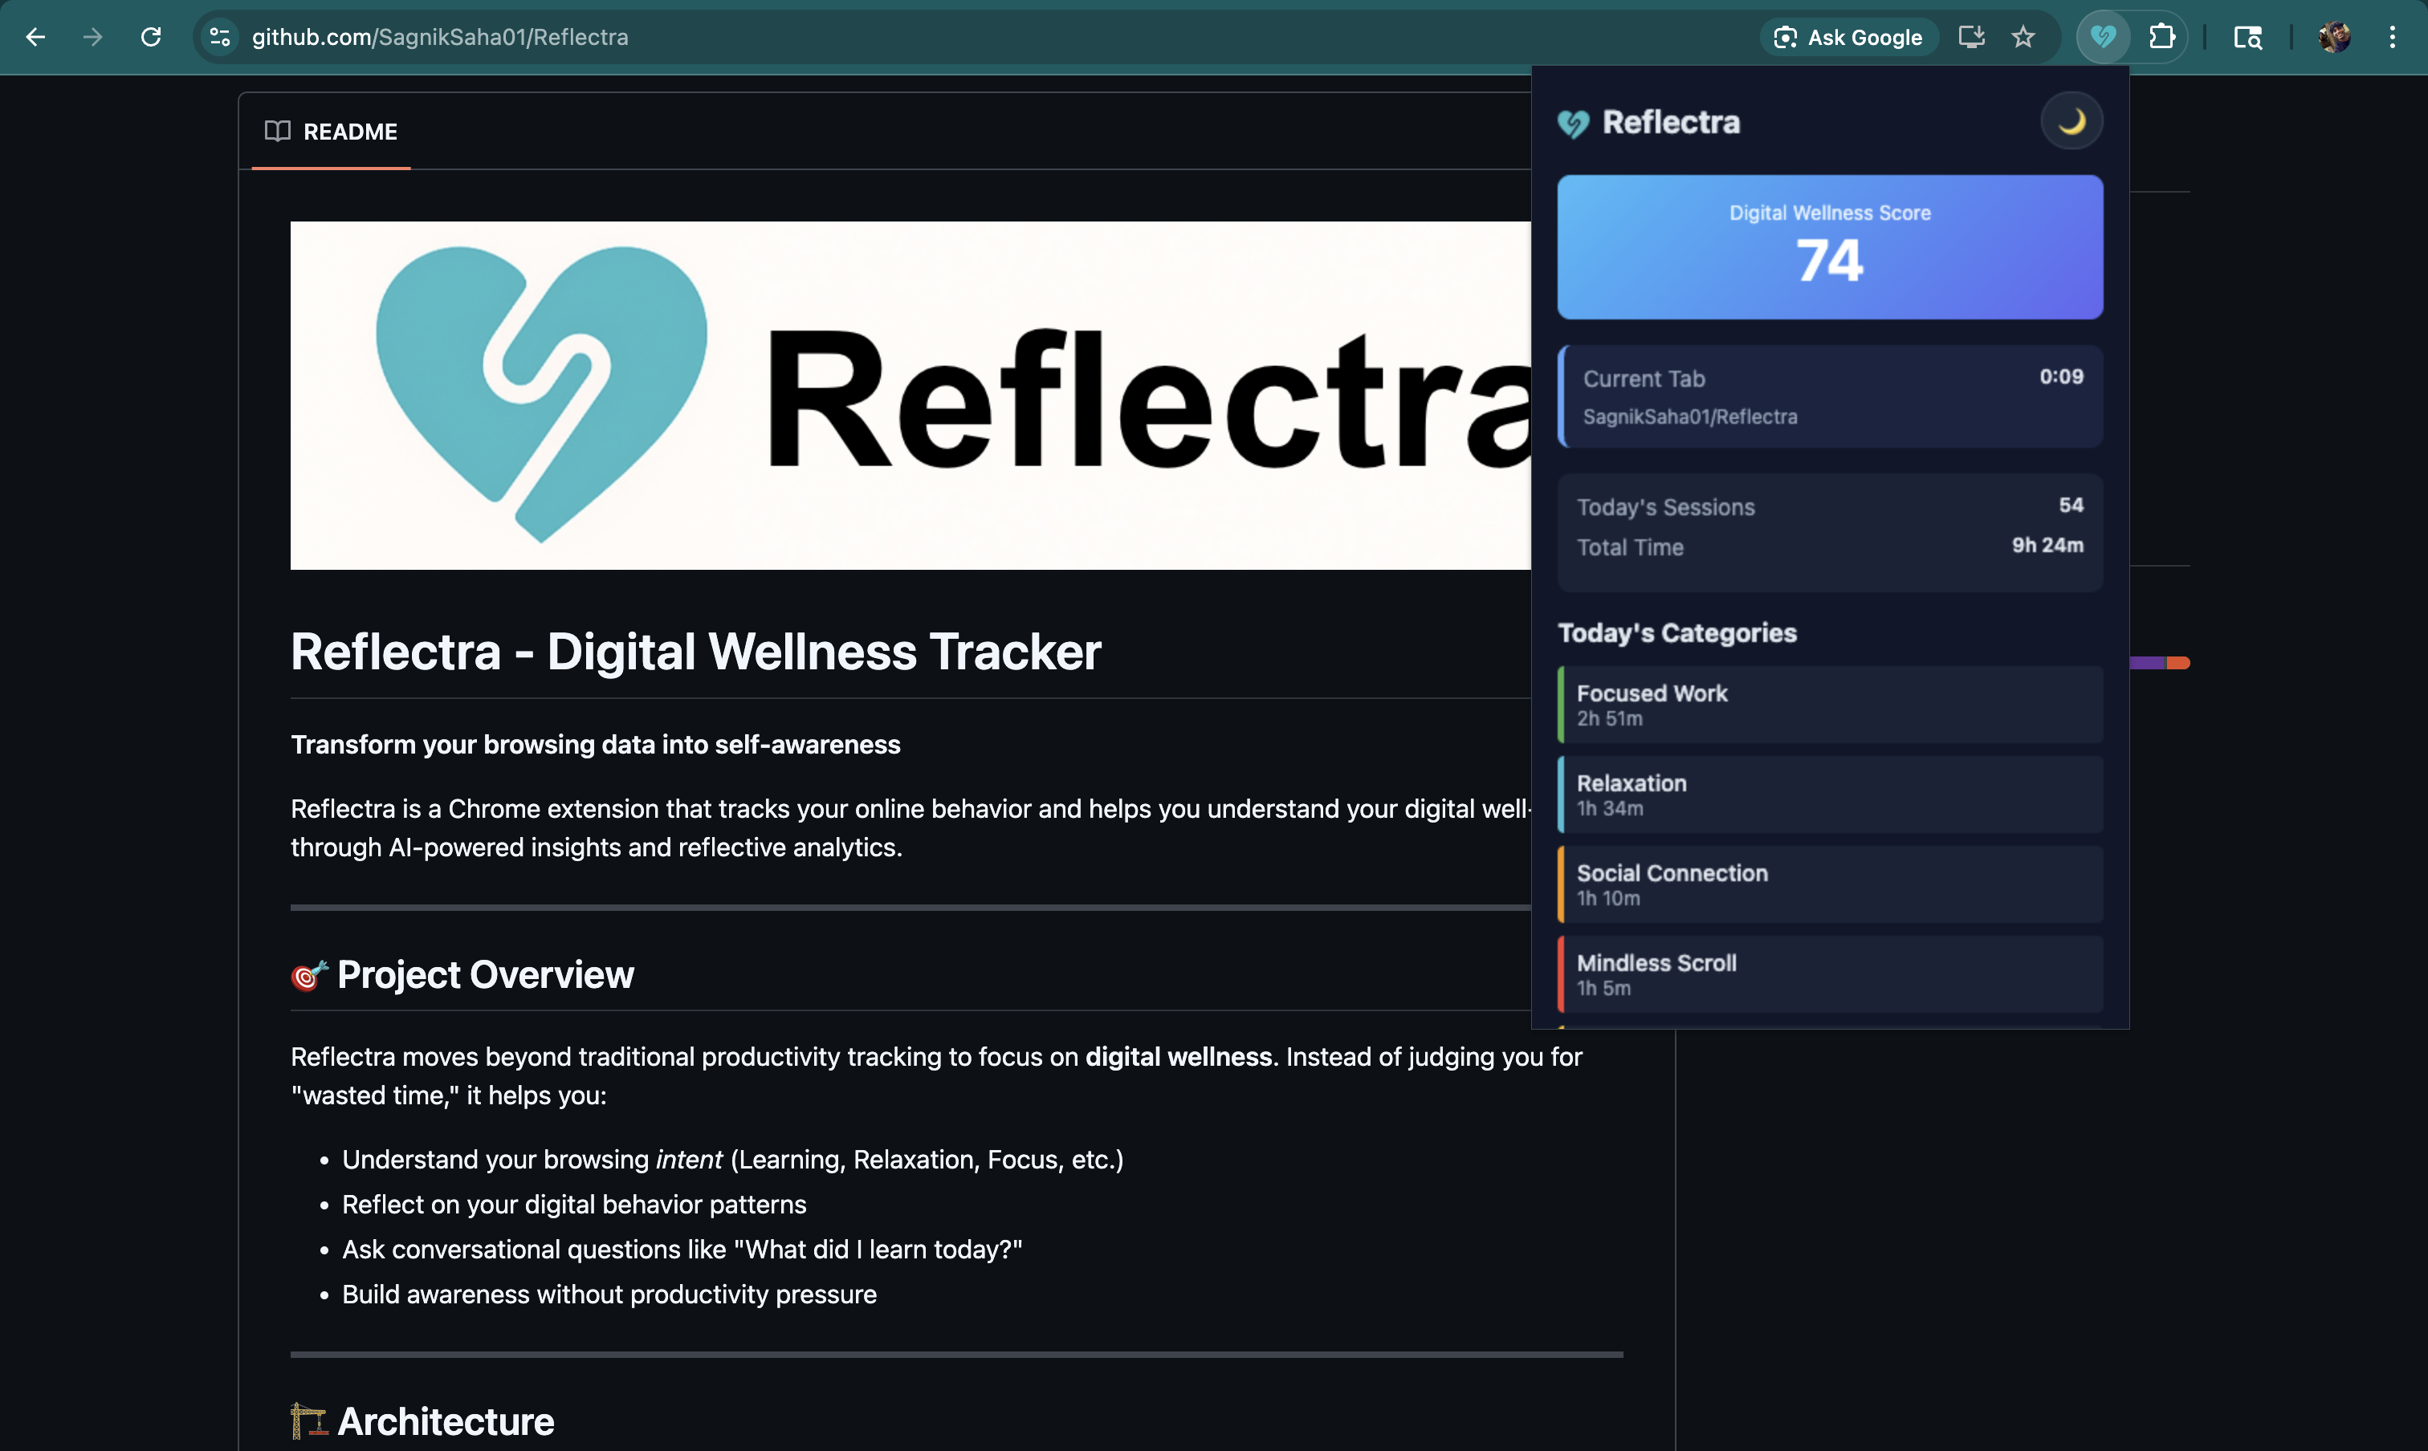Reload the GitHub page
This screenshot has height=1451, width=2428.
click(151, 37)
